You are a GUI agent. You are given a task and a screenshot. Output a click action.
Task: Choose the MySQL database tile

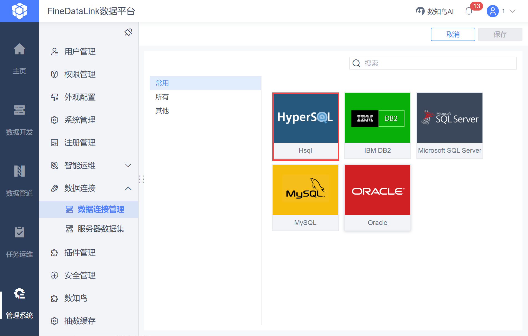click(305, 198)
